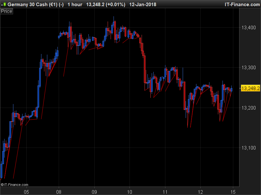The height and width of the screenshot is (195, 261).
Task: Select the 15 label on the time axis
Action: point(234,192)
